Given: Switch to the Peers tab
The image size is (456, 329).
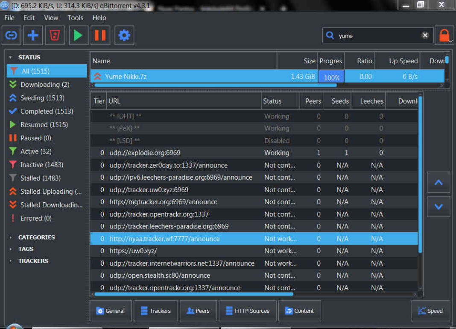Looking at the screenshot, I should pyautogui.click(x=199, y=311).
